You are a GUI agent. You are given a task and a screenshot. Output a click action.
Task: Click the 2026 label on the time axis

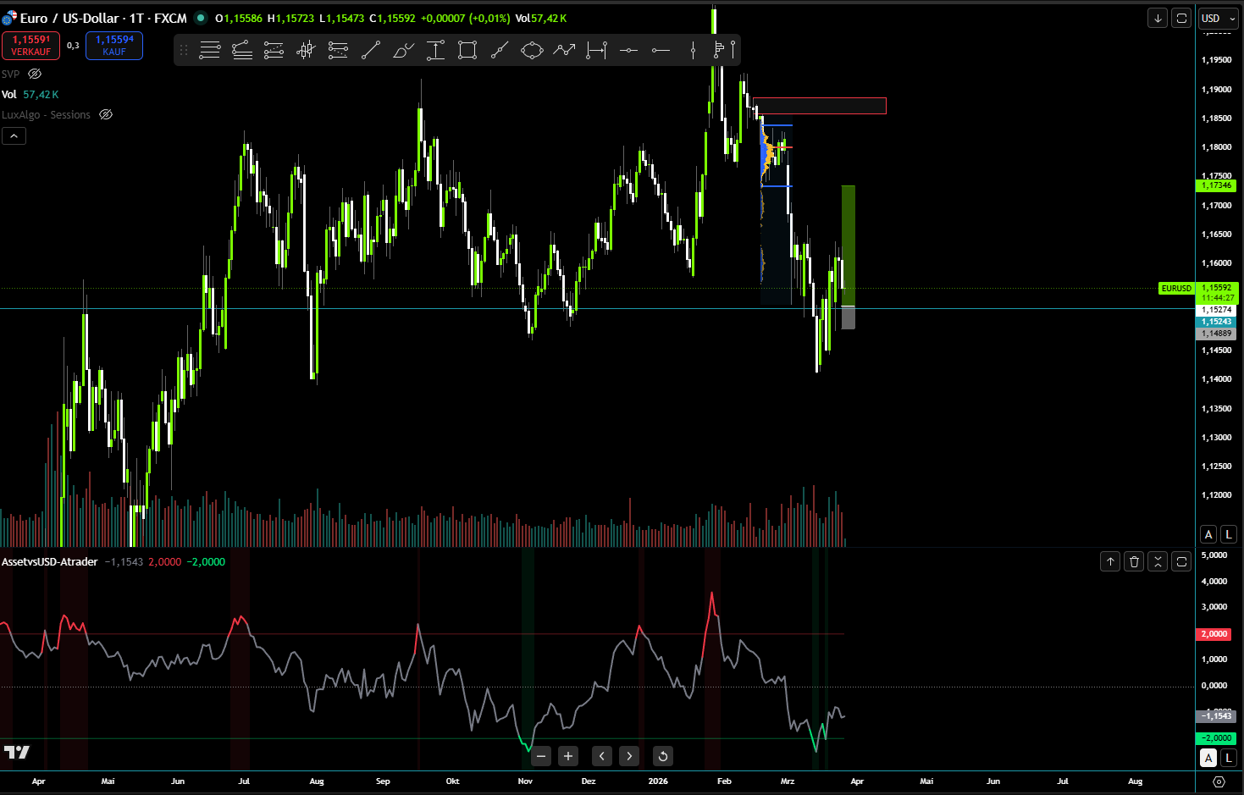[658, 781]
